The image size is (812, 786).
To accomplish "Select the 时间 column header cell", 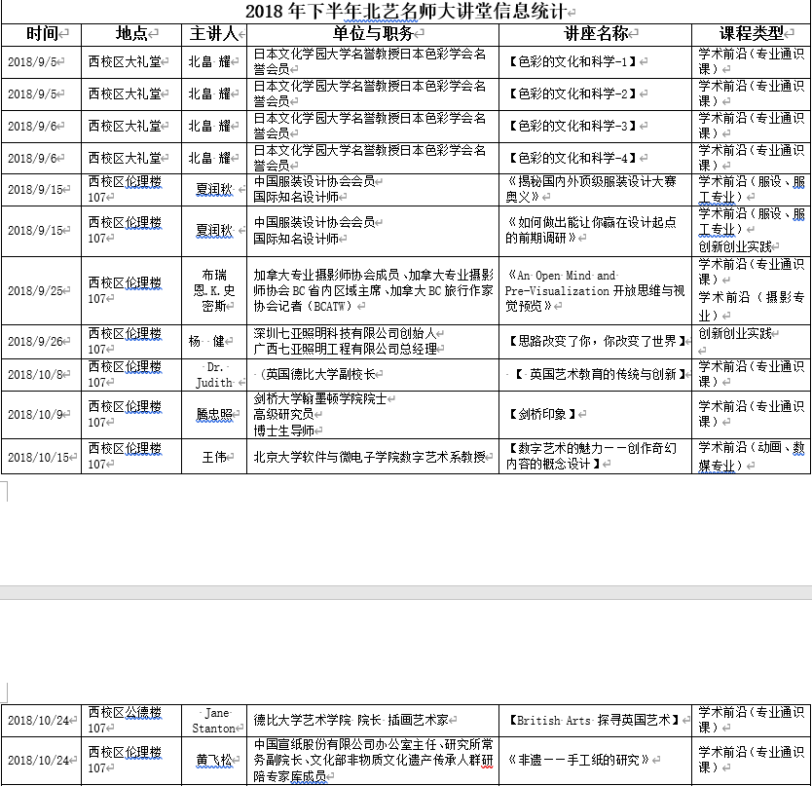I will (41, 34).
